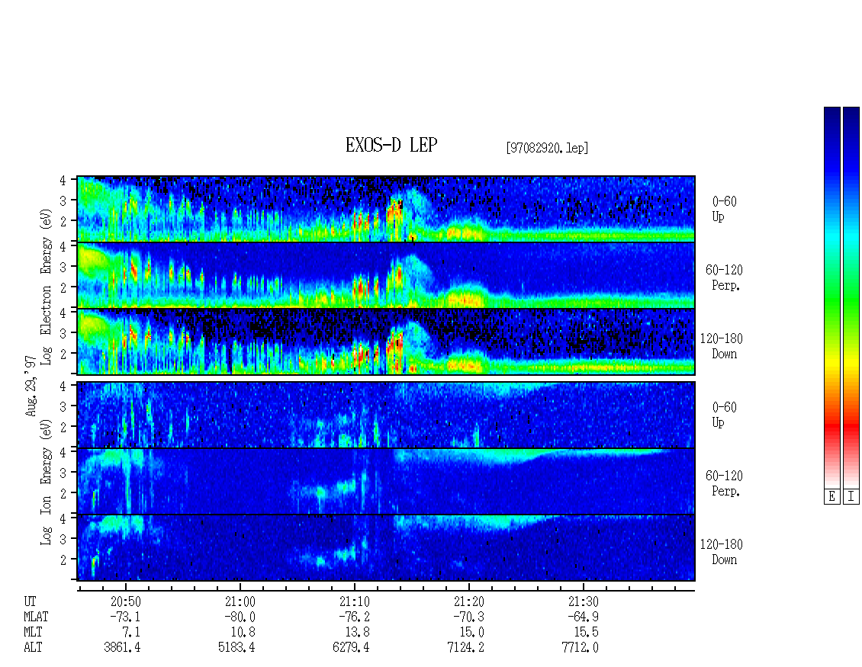Click MLAT value -73.1
Image resolution: width=862 pixels, height=667 pixels.
click(125, 617)
